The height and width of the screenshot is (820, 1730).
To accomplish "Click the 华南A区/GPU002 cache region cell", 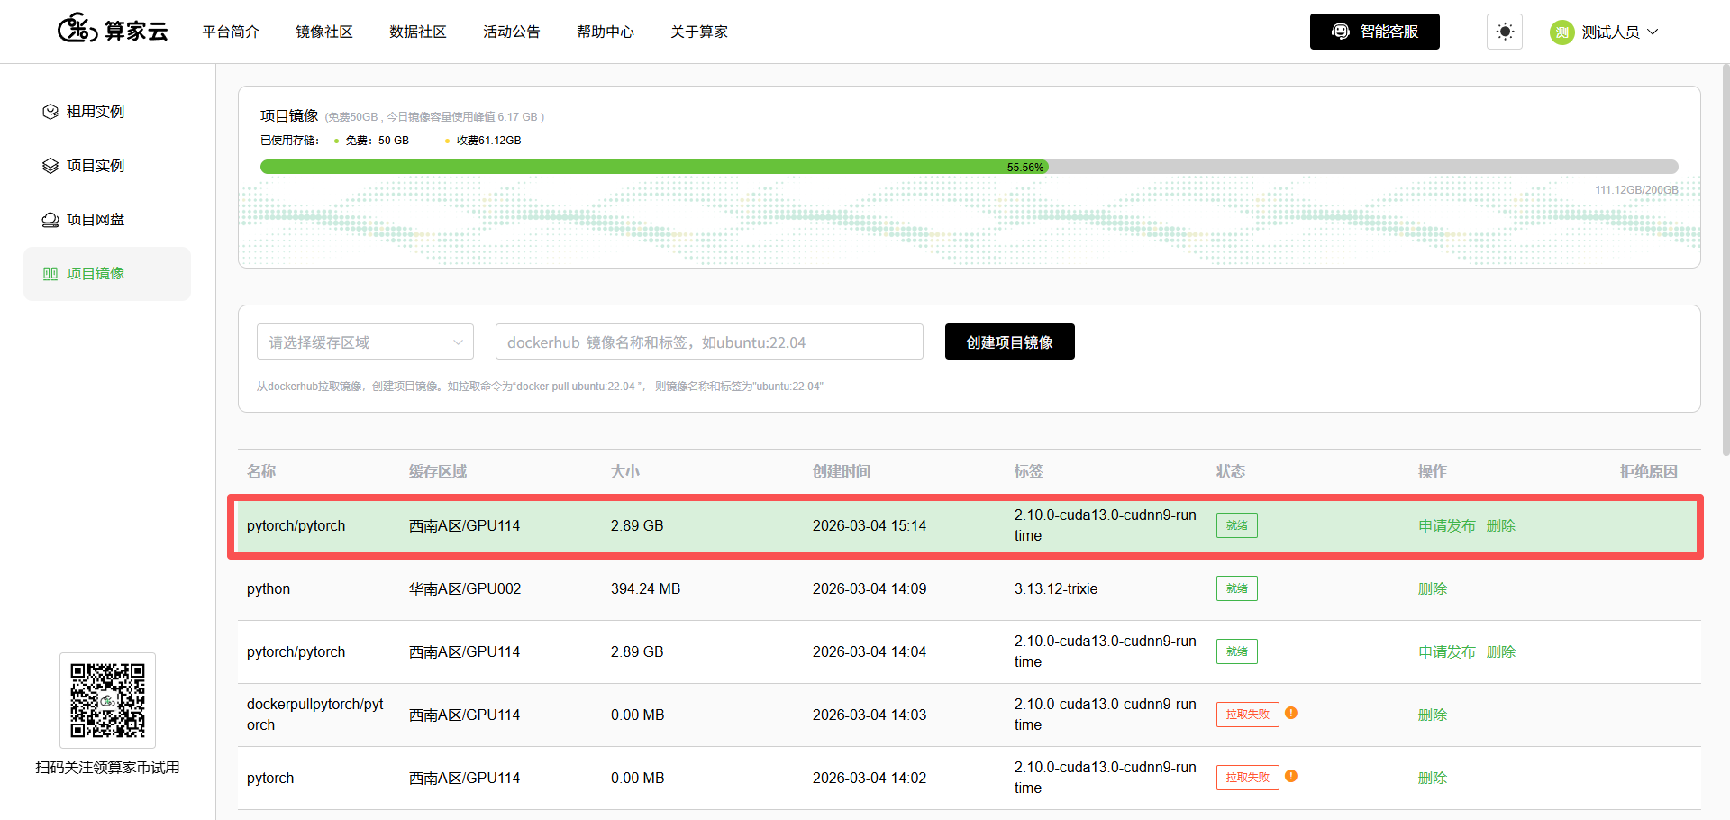I will [x=465, y=588].
